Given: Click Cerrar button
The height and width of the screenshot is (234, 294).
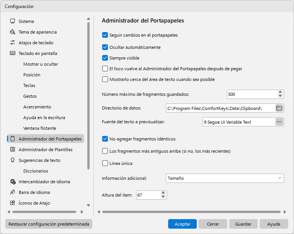Looking at the screenshot, I should tap(213, 224).
